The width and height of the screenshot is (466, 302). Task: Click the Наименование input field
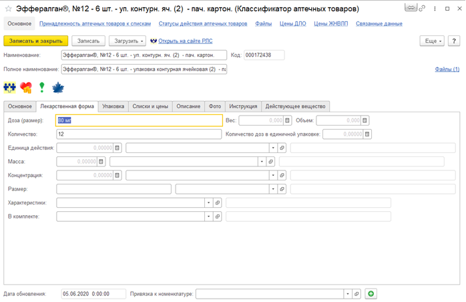144,55
